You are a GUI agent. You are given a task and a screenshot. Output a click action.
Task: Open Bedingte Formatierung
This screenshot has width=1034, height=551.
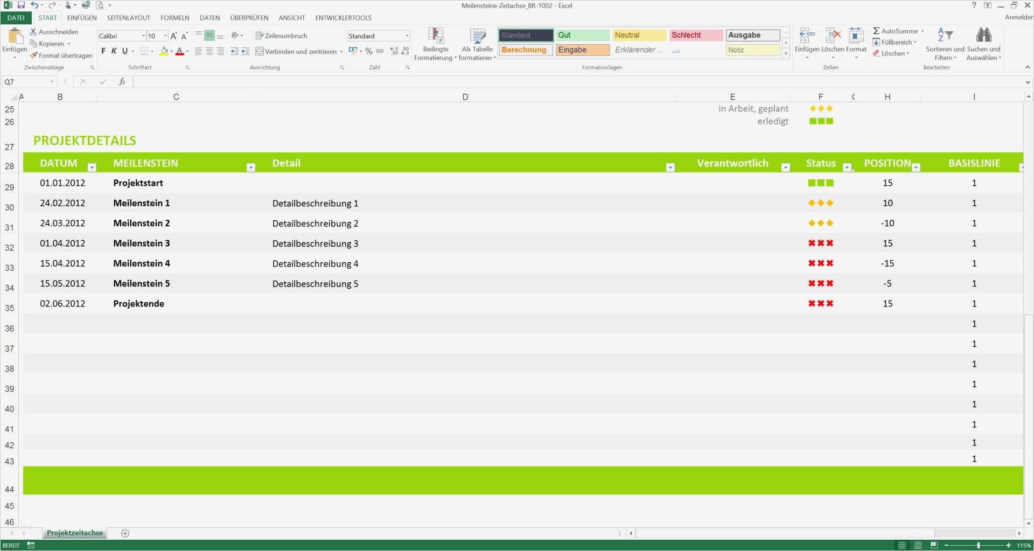pyautogui.click(x=436, y=44)
